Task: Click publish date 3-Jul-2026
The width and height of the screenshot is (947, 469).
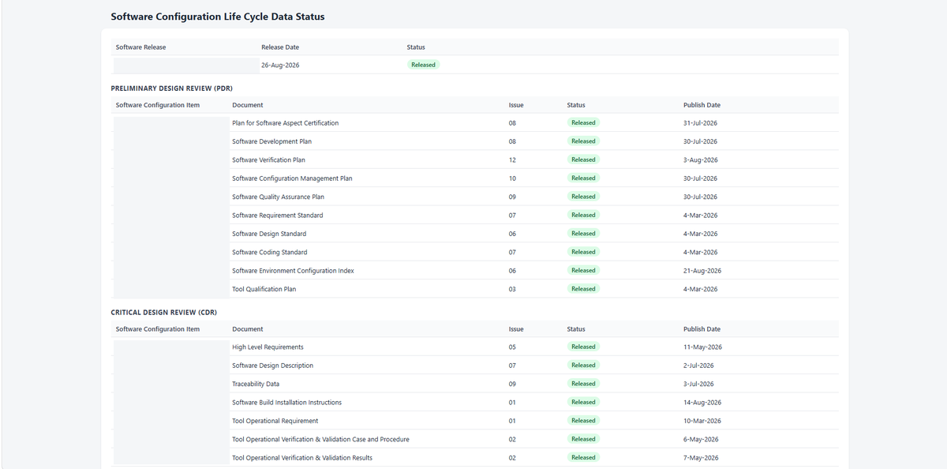Action: click(698, 384)
